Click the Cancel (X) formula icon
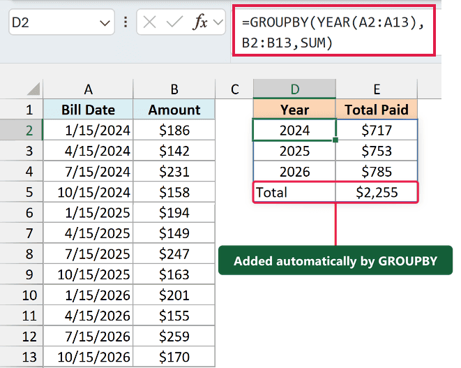Screen dimensions: 461x368 coord(149,22)
